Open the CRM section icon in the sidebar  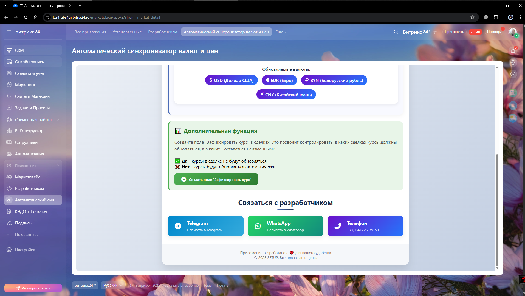9,50
